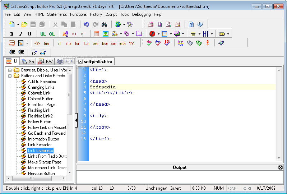Apply Underline formatting
This screenshot has width=287, height=194.
(30, 34)
